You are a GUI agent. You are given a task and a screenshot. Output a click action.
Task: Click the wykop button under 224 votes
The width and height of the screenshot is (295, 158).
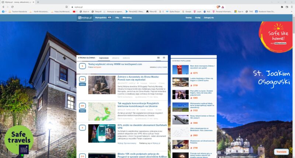coord(82,111)
